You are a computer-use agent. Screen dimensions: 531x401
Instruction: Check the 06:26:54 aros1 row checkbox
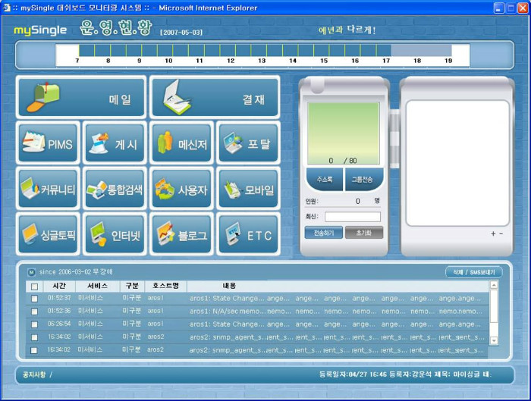tap(35, 324)
